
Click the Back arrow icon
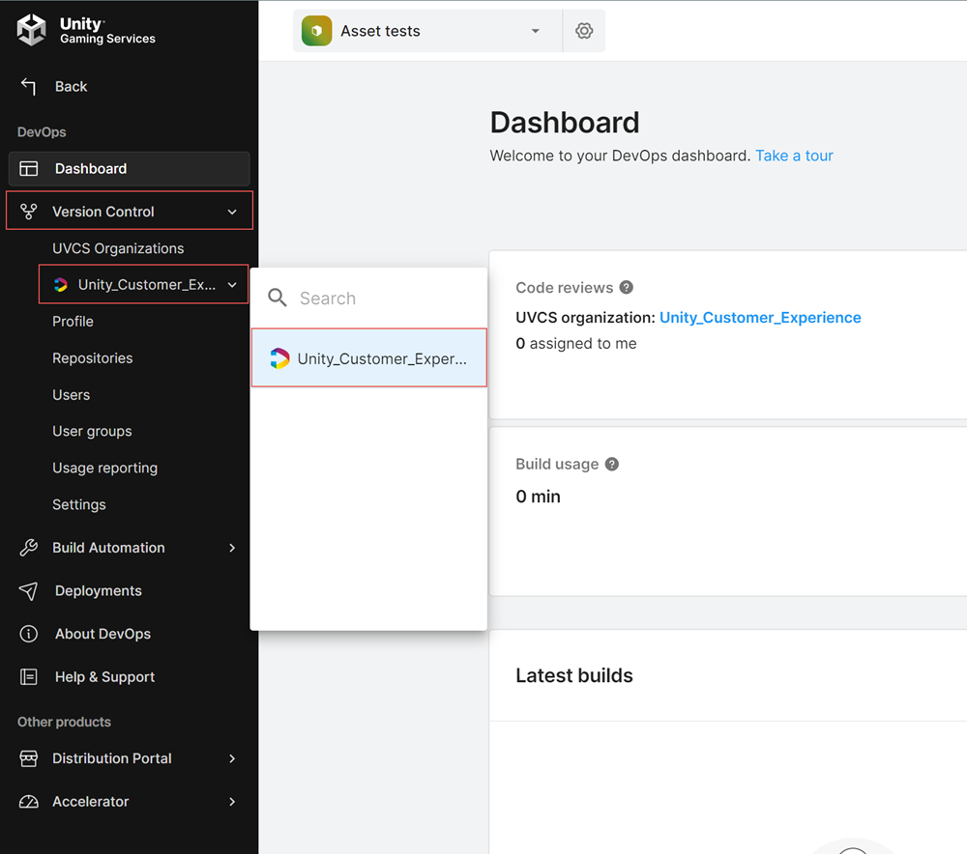click(29, 86)
